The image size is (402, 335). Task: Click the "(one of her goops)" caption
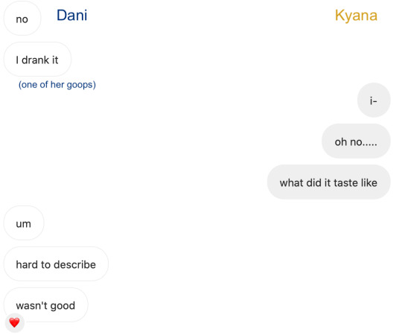[x=57, y=85]
